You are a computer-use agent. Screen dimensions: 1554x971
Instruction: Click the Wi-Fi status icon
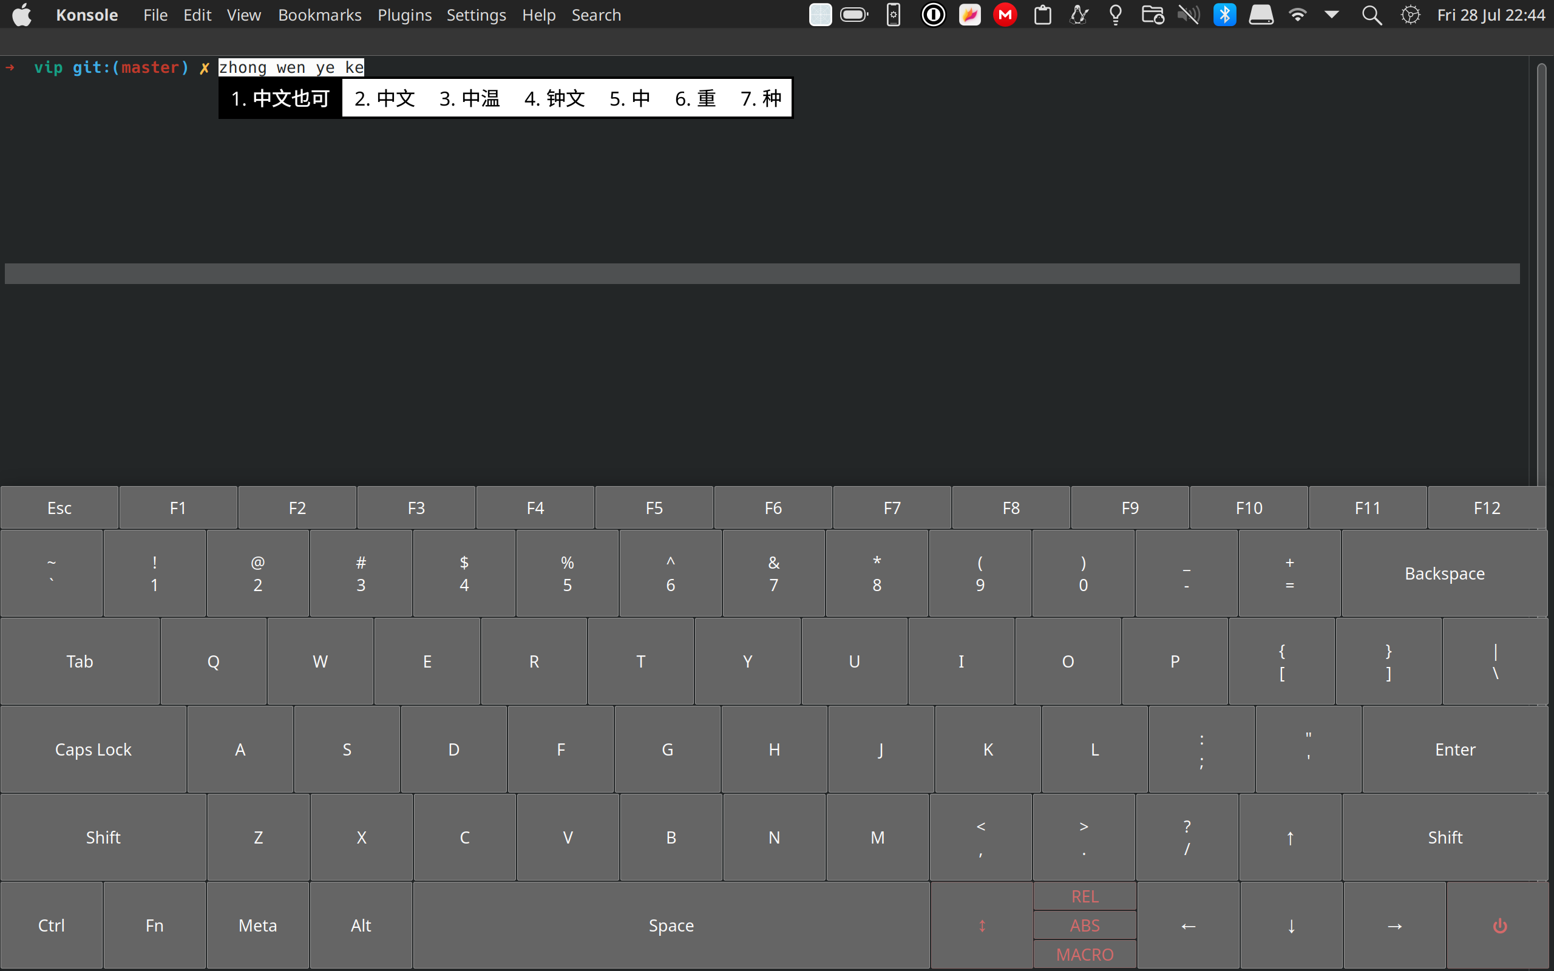pyautogui.click(x=1298, y=15)
